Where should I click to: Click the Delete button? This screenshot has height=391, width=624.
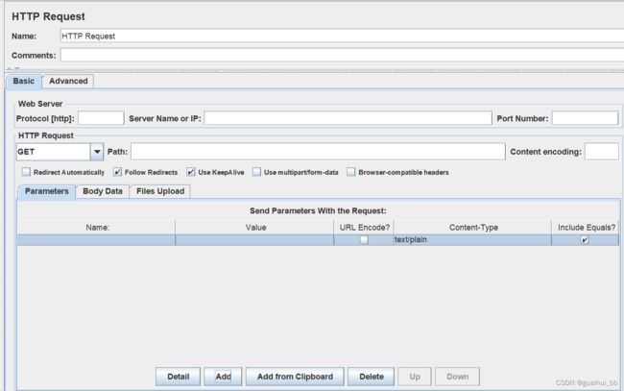click(x=371, y=377)
